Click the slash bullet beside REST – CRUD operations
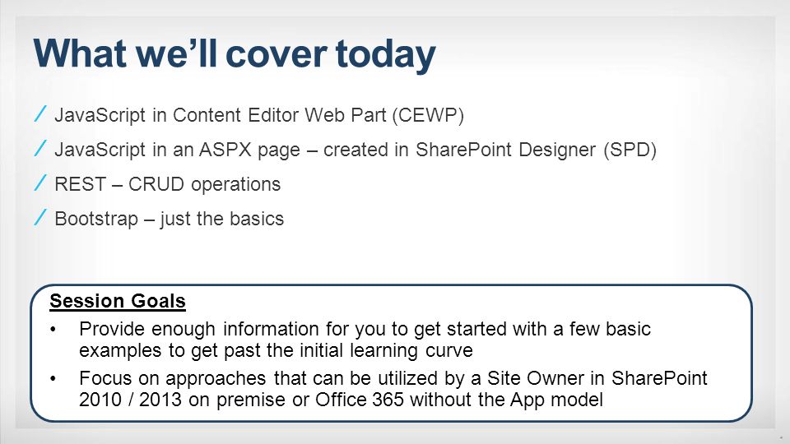This screenshot has height=444, width=790. point(40,183)
